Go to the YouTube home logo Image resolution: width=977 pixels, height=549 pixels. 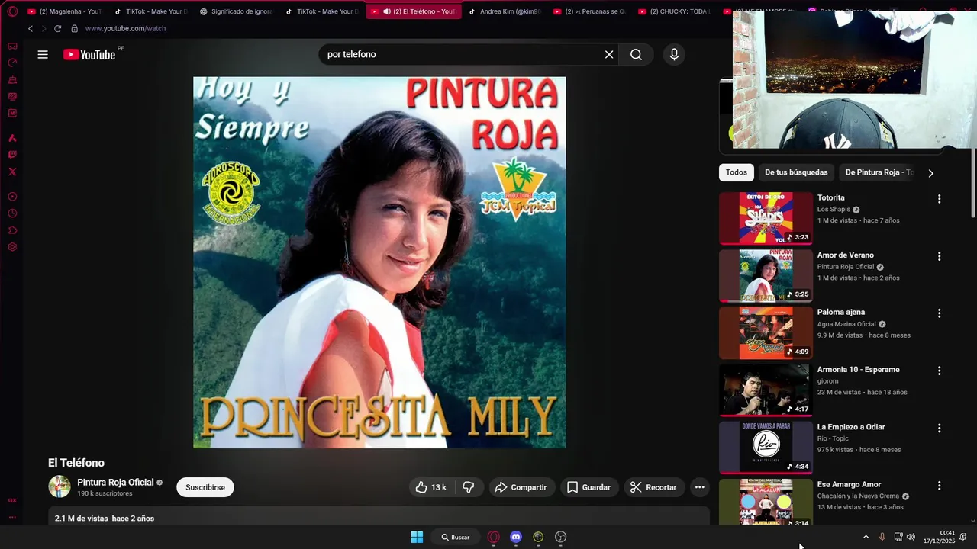89,54
